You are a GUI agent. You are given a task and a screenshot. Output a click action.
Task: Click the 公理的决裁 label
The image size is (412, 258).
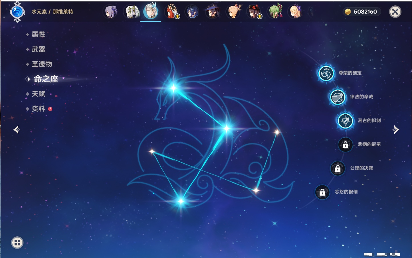(x=361, y=168)
